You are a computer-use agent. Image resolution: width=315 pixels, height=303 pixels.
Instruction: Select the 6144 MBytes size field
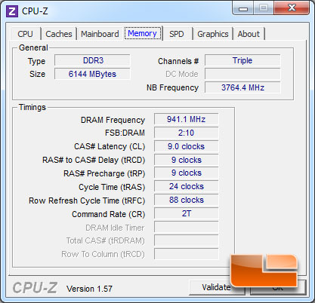point(92,74)
